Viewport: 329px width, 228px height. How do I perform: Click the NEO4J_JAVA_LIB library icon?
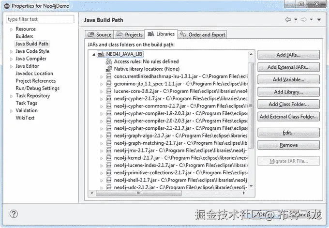pyautogui.click(x=101, y=54)
